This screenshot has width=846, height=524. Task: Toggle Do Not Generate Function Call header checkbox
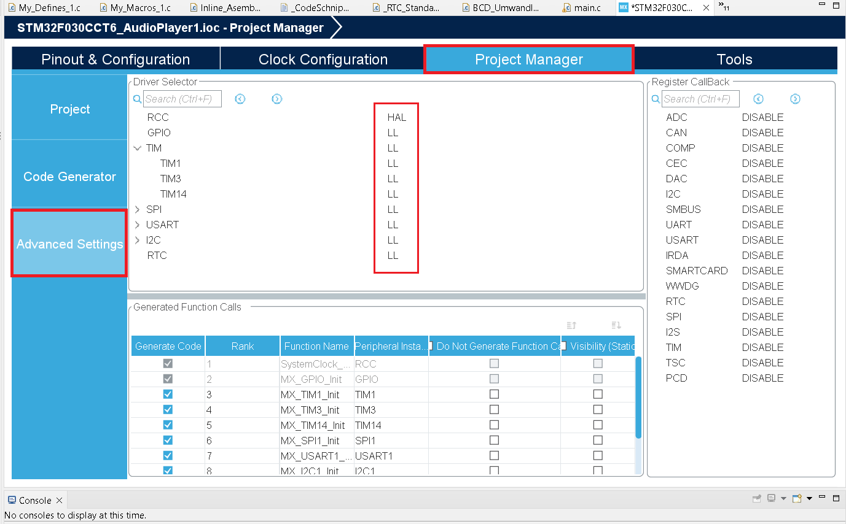coord(431,345)
